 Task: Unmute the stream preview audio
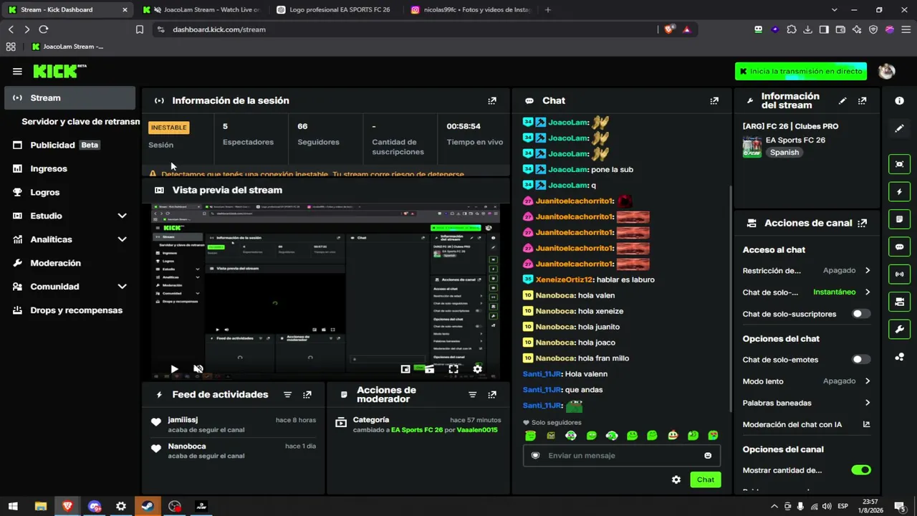[198, 369]
